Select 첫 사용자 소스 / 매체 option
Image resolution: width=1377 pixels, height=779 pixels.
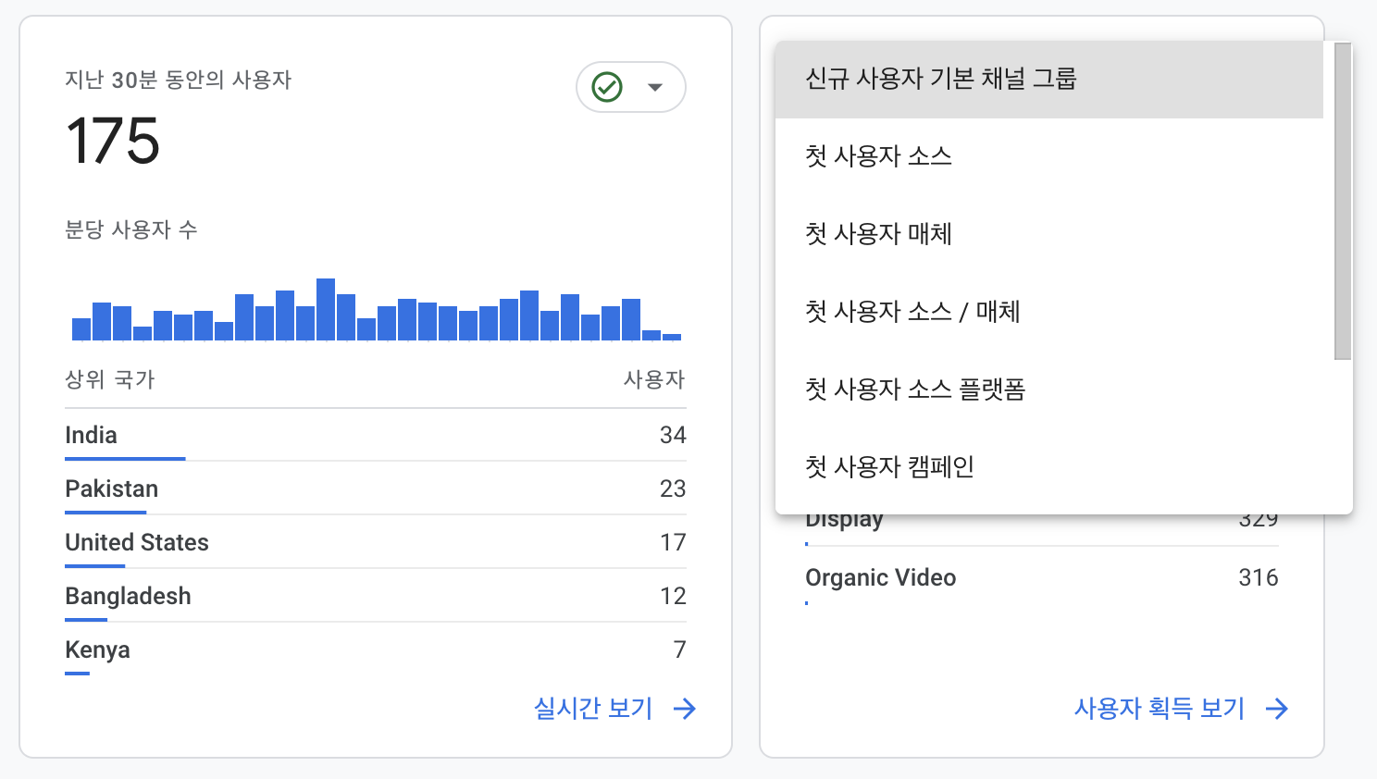912,312
